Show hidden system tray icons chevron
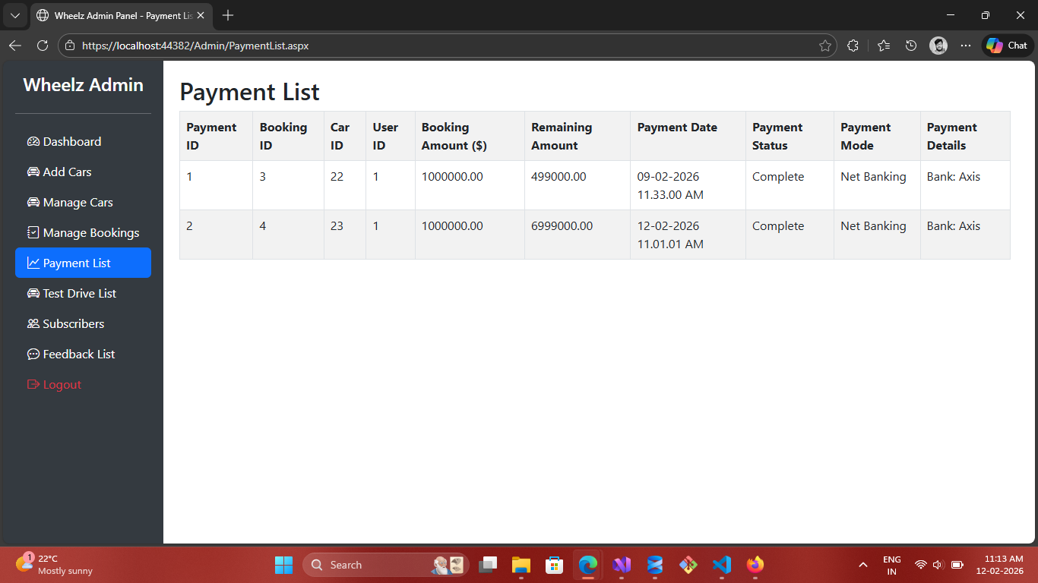Image resolution: width=1038 pixels, height=583 pixels. coord(863,565)
